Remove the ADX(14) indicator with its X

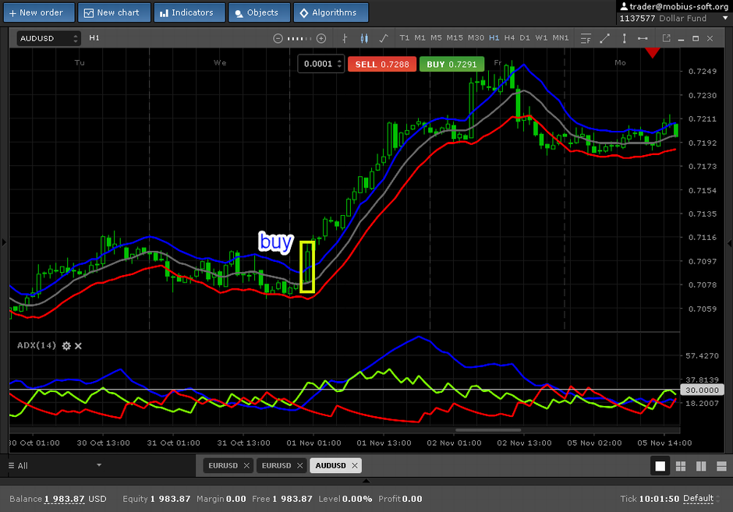(78, 346)
